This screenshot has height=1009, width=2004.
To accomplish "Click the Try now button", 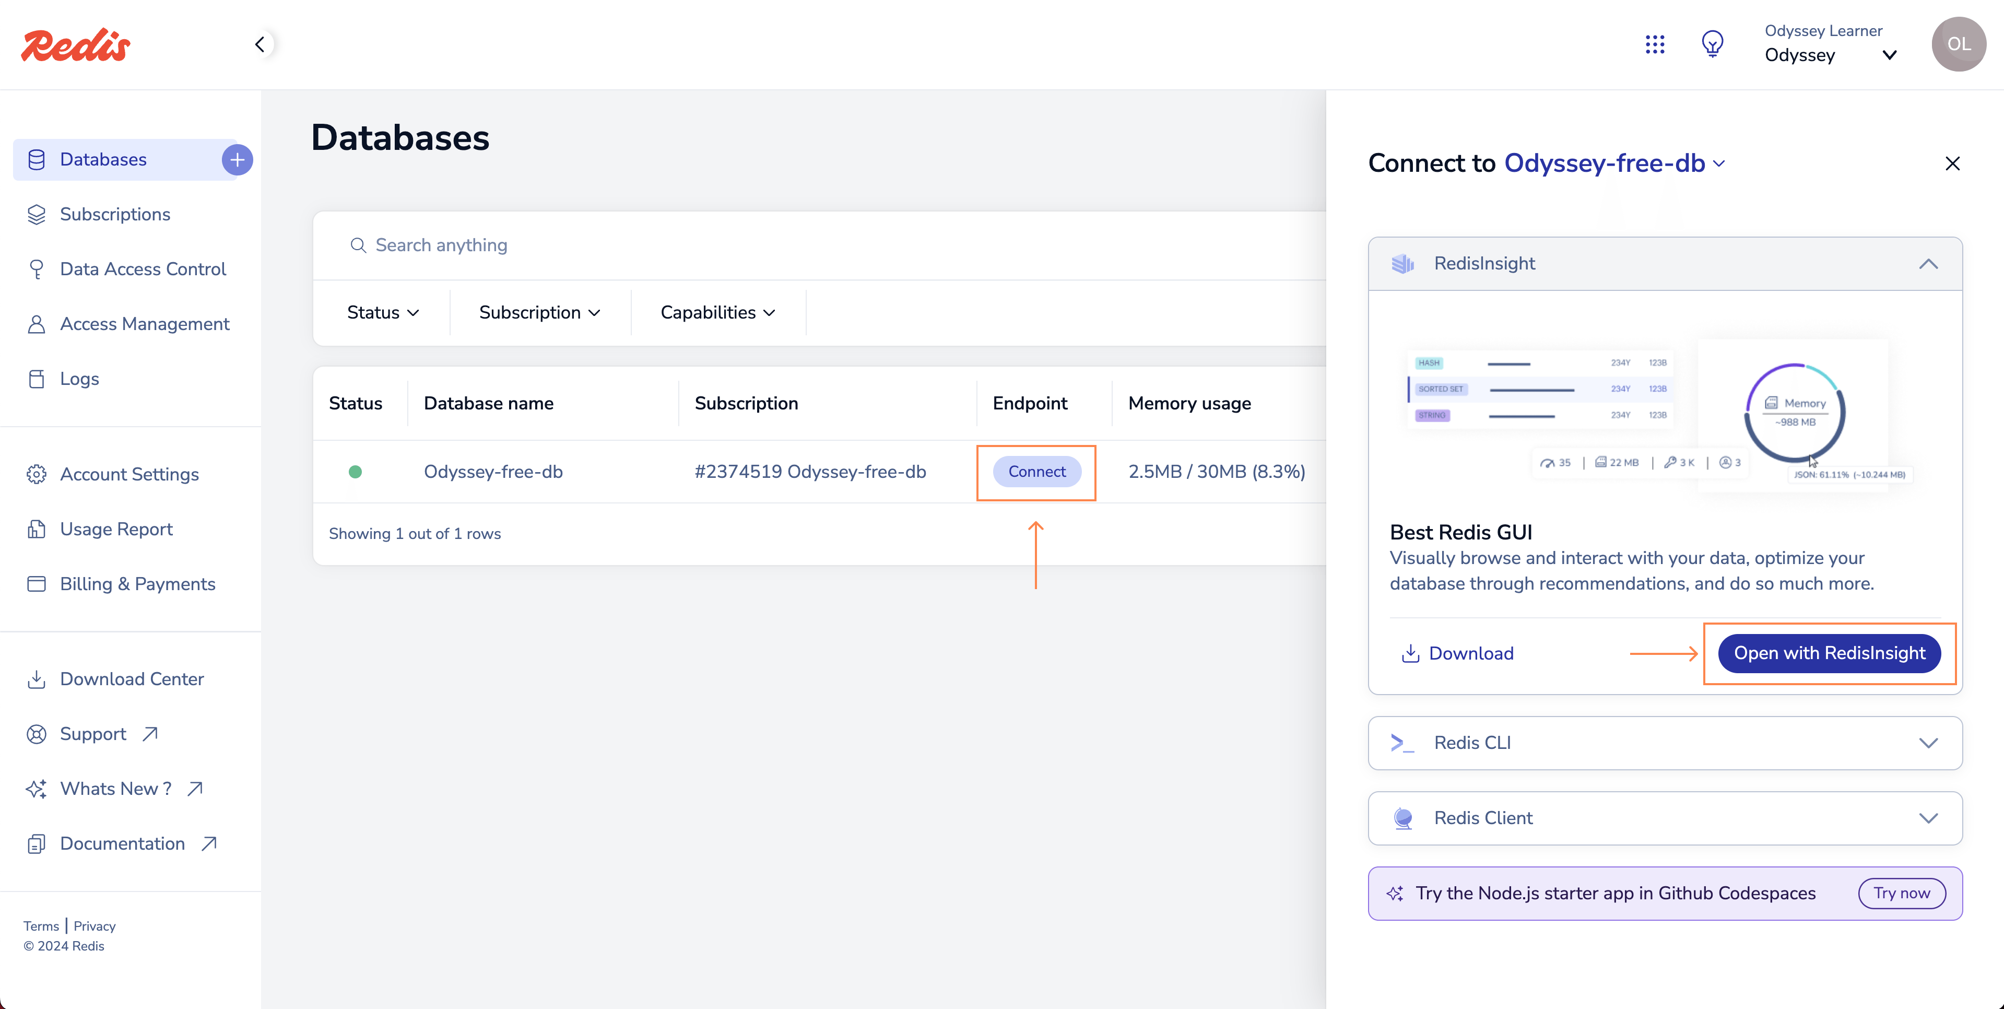I will (1901, 893).
